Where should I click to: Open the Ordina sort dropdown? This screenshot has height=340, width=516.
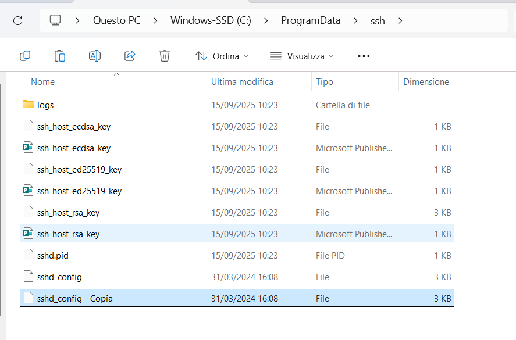[222, 56]
